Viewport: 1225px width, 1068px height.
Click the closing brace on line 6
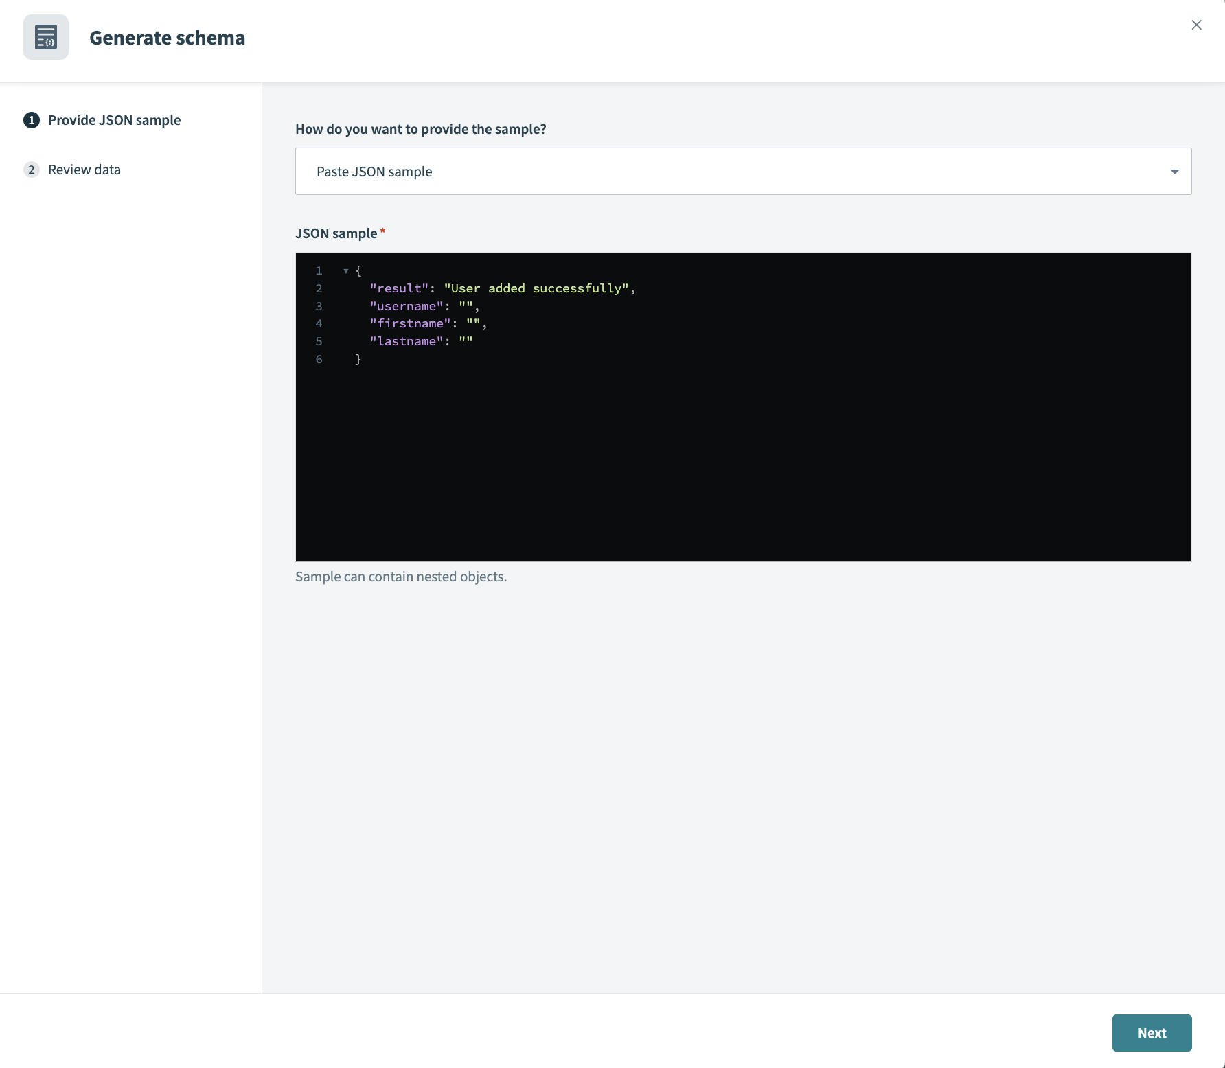pos(358,359)
